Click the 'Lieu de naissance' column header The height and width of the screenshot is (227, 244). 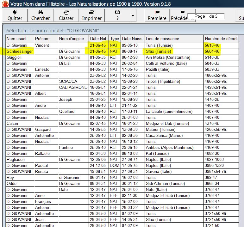point(174,39)
